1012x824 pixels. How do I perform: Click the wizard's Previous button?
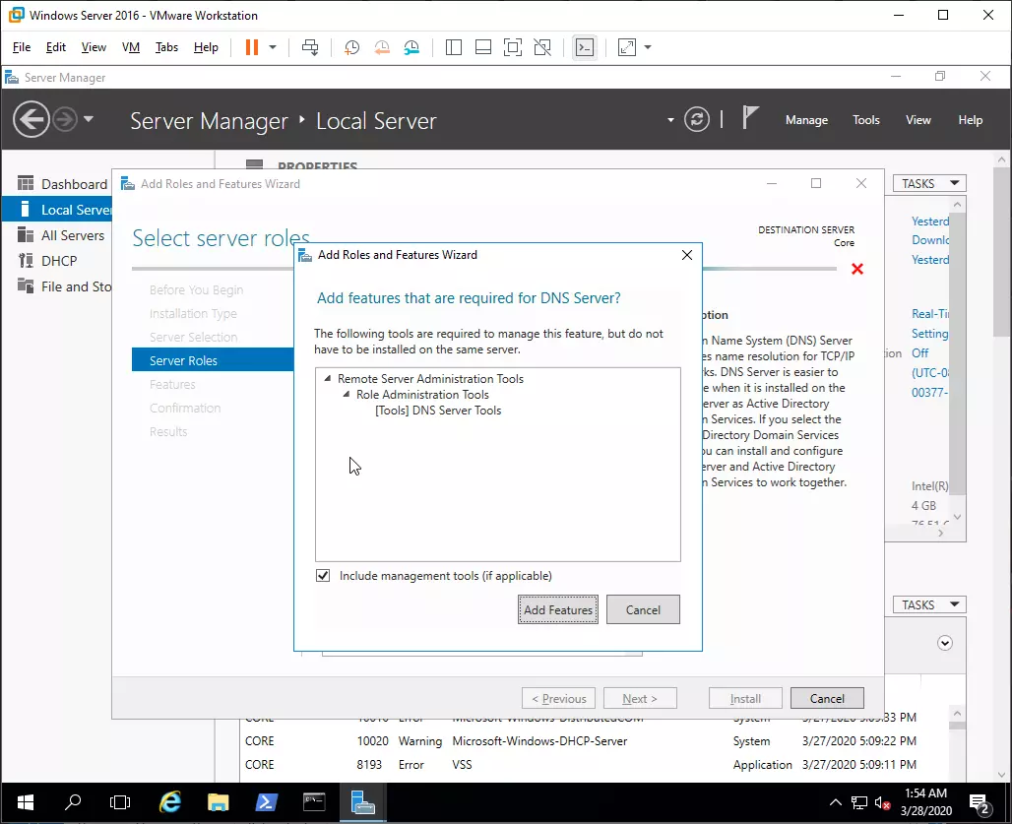pyautogui.click(x=558, y=698)
